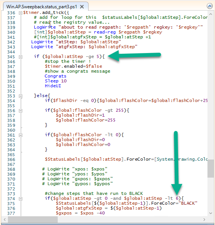The height and width of the screenshot is (225, 215).
Task: Click the '#stop the timer !' comment
Action: pyautogui.click(x=68, y=61)
